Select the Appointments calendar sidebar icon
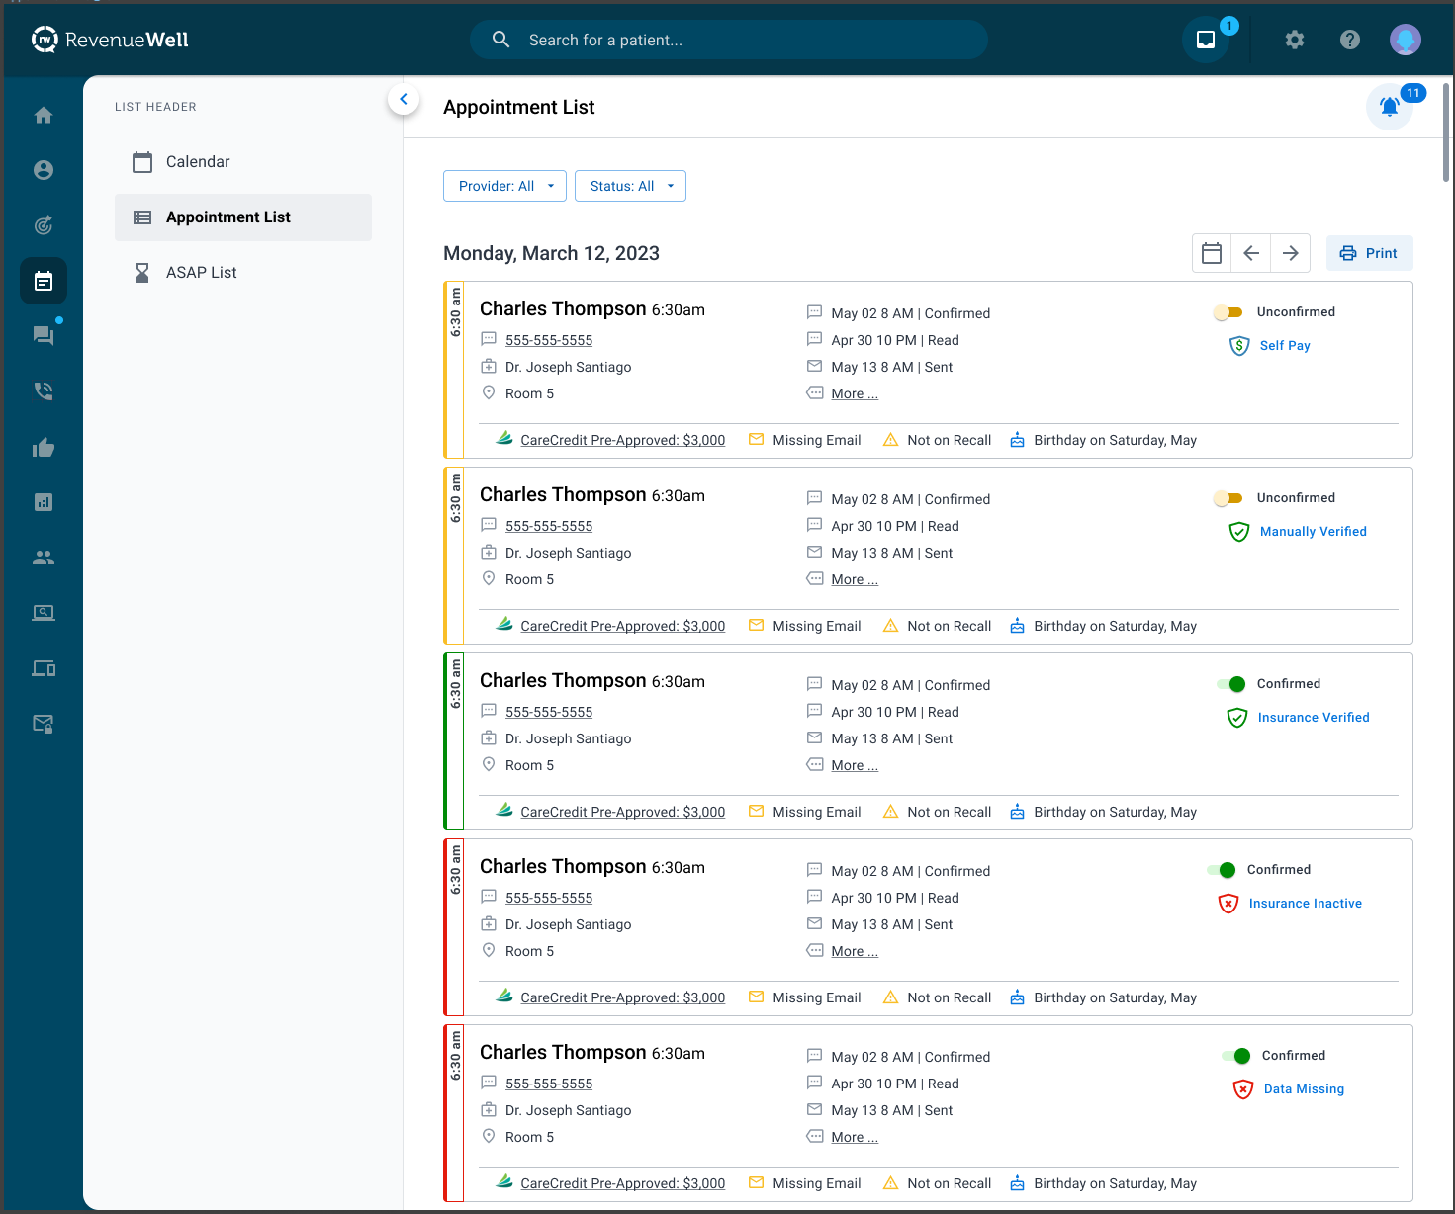The height and width of the screenshot is (1214, 1455). pyautogui.click(x=44, y=281)
